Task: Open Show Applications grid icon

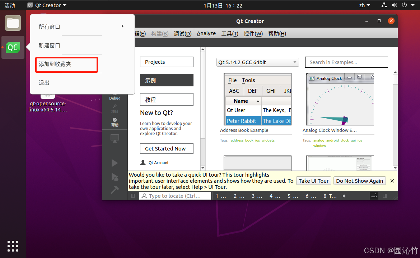Action: [x=13, y=246]
